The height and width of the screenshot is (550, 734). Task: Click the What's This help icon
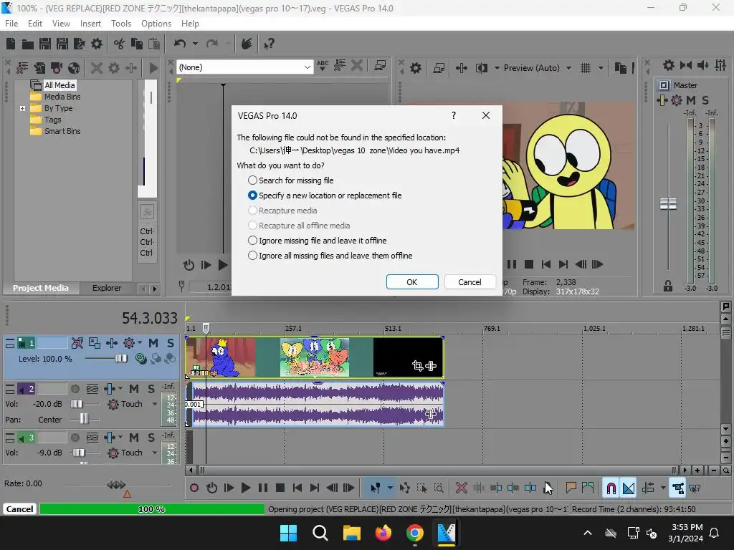269,44
